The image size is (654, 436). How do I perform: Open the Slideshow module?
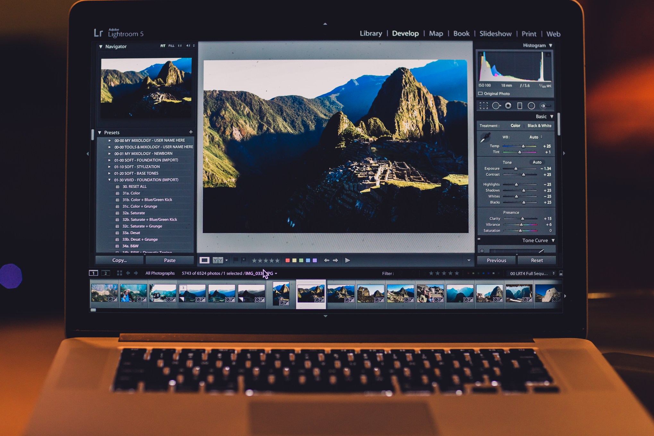(495, 34)
